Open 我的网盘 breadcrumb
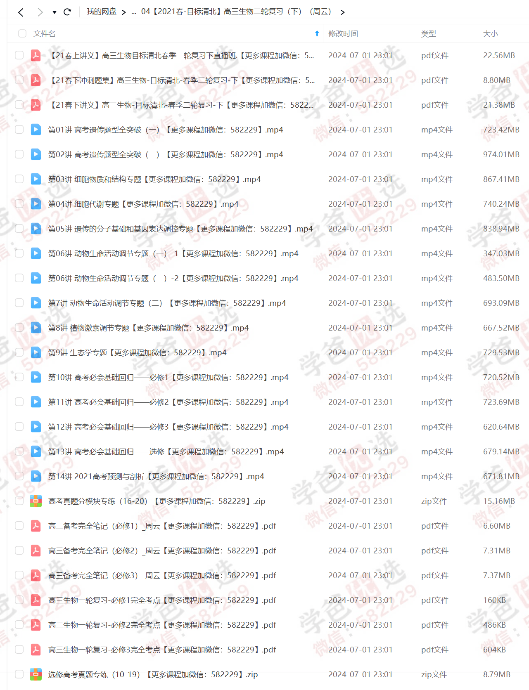 click(x=101, y=12)
